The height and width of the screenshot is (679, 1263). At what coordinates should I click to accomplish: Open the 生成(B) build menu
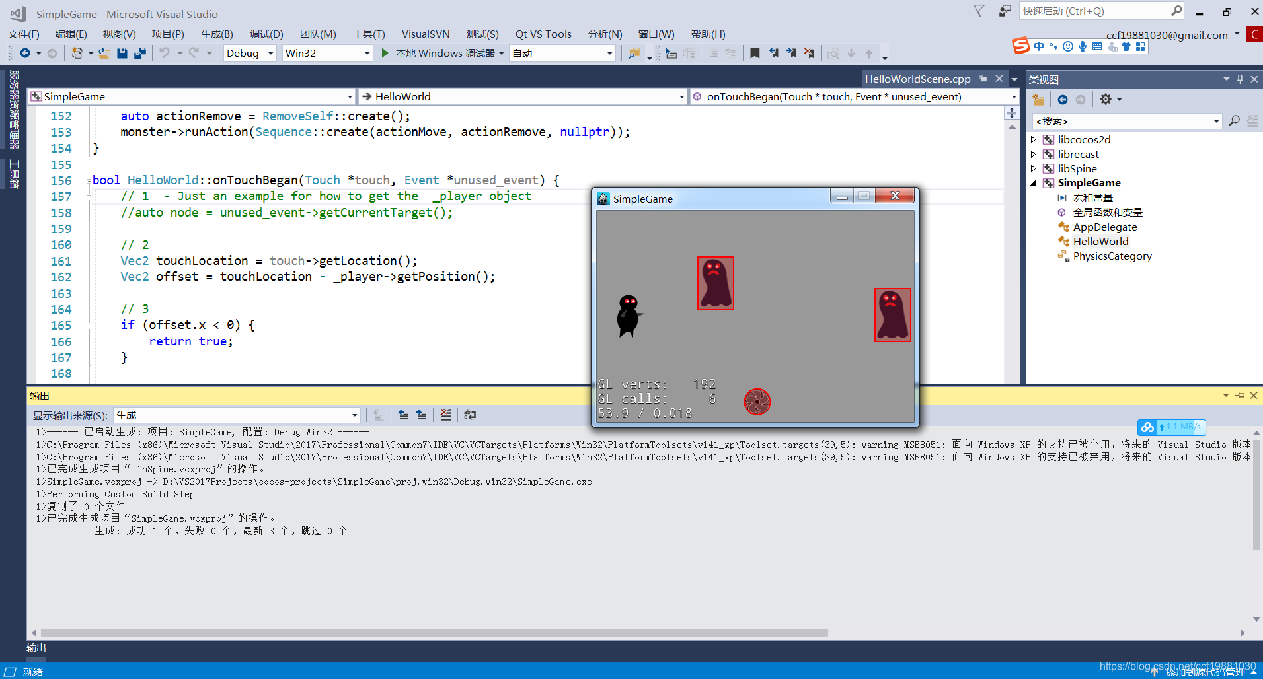pyautogui.click(x=217, y=34)
